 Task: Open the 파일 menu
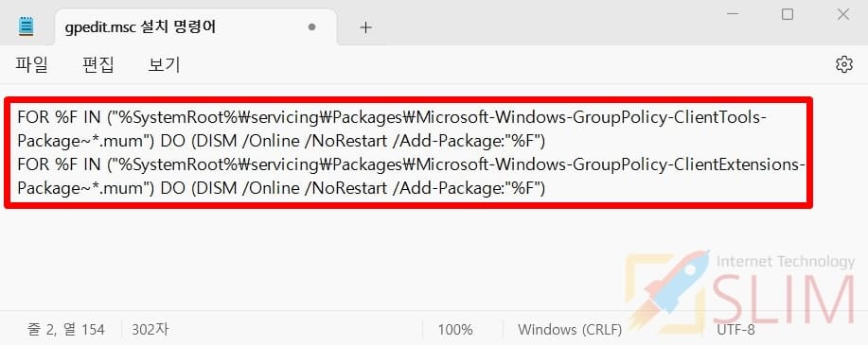(31, 65)
